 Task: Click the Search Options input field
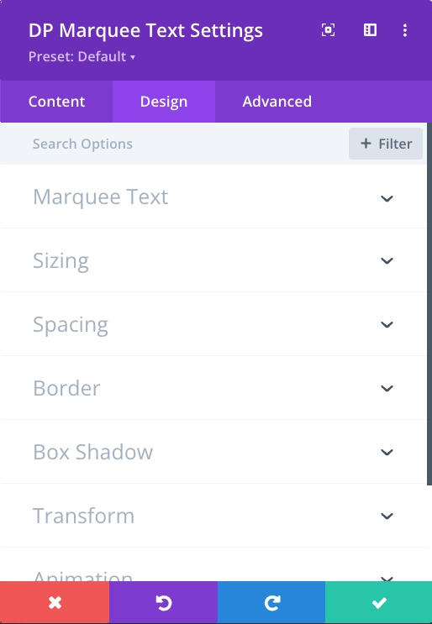[175, 144]
